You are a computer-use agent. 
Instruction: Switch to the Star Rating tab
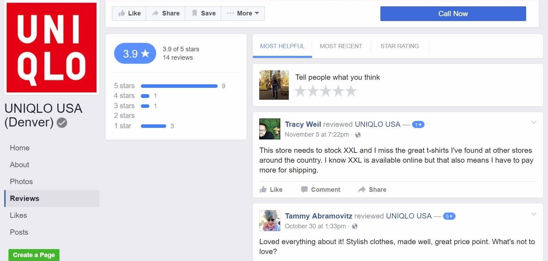coord(400,46)
